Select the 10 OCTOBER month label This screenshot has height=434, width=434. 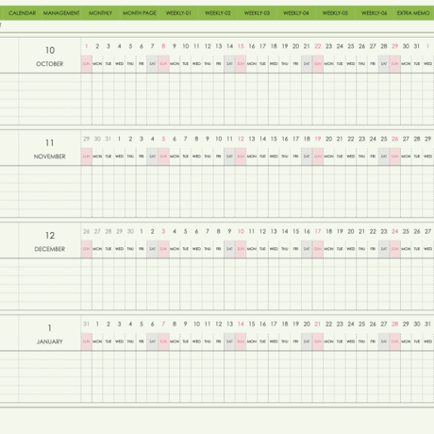tap(50, 56)
